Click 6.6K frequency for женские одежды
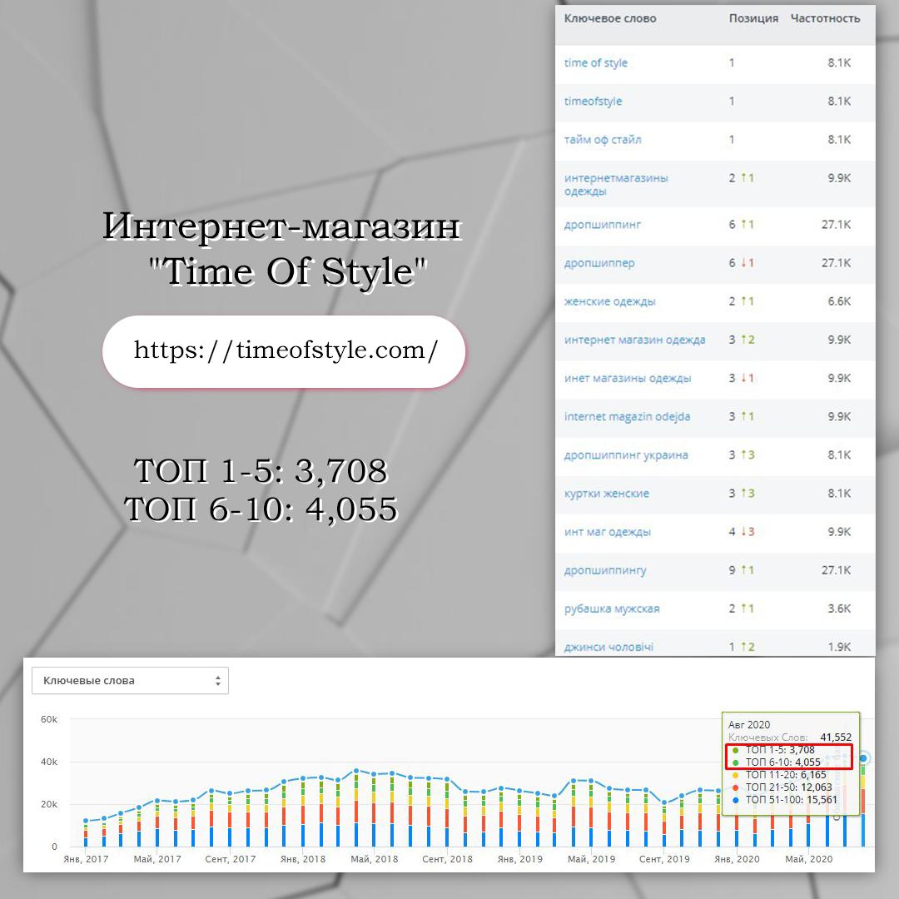This screenshot has height=899, width=899. tap(839, 301)
